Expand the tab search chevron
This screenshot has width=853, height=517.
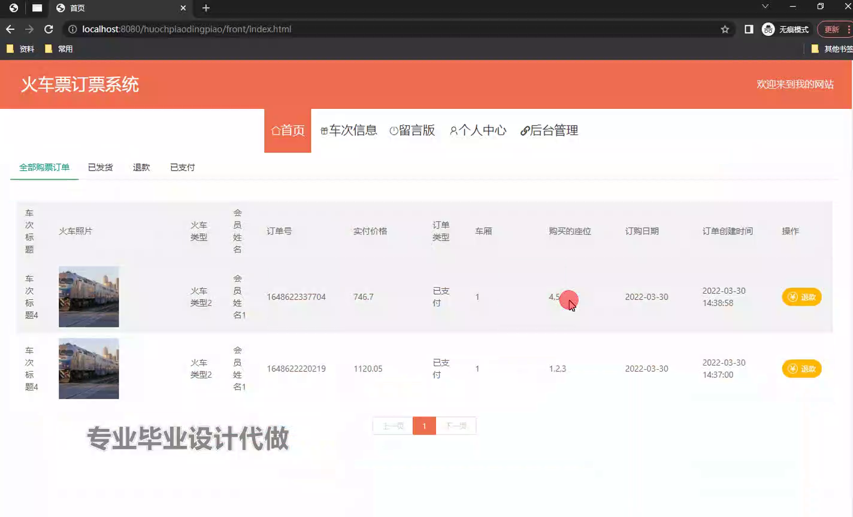tap(765, 7)
